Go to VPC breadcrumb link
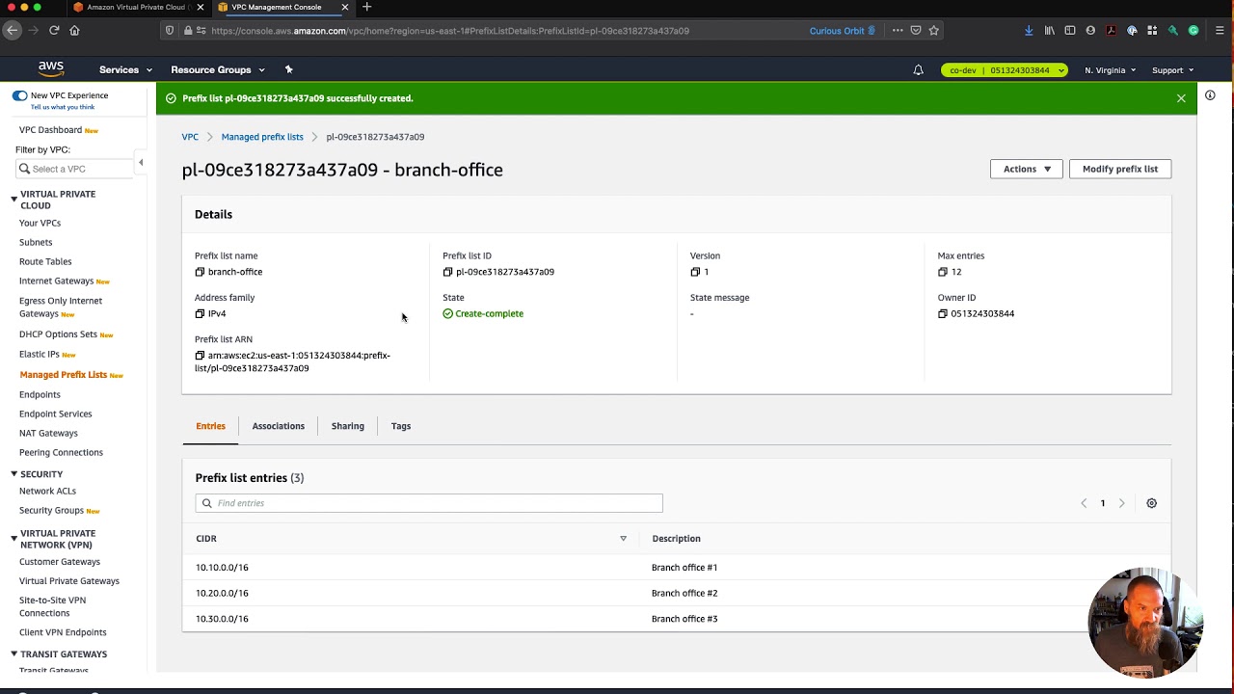The image size is (1234, 694). [190, 137]
